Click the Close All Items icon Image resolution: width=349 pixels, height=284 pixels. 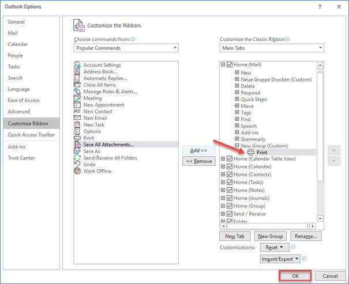(77, 85)
